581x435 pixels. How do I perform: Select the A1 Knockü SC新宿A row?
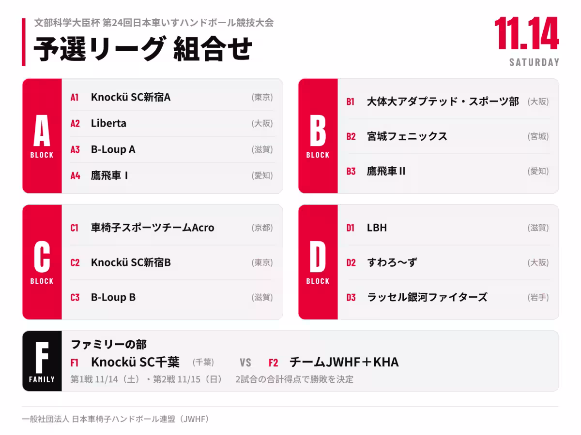tap(172, 97)
